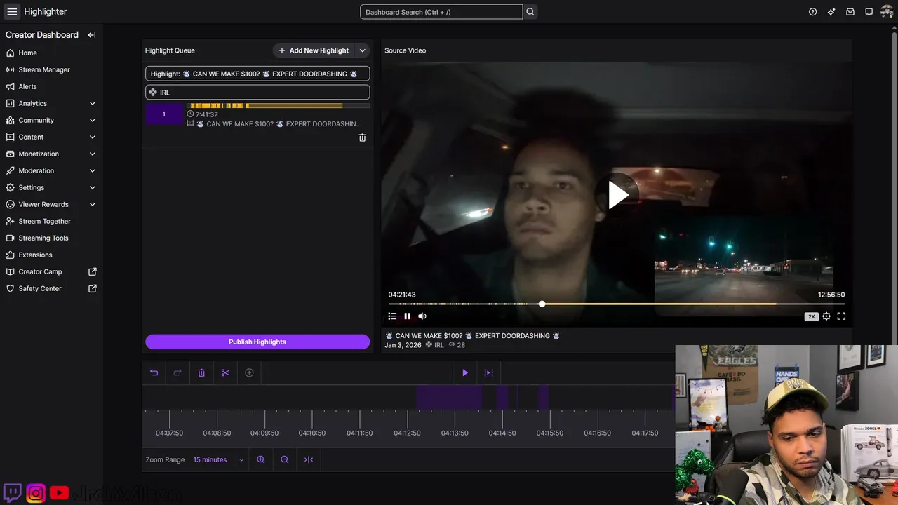Open the hamburger navigation menu
The image size is (898, 505).
pos(12,12)
